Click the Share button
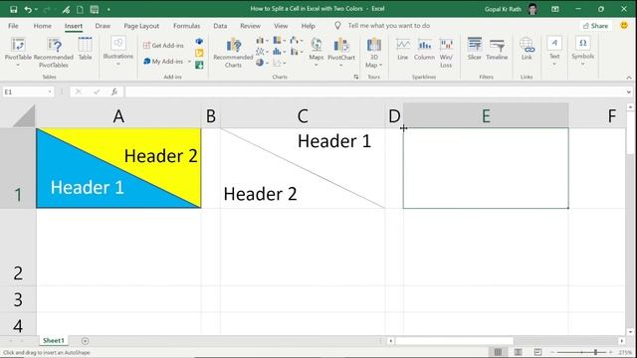 (595, 26)
